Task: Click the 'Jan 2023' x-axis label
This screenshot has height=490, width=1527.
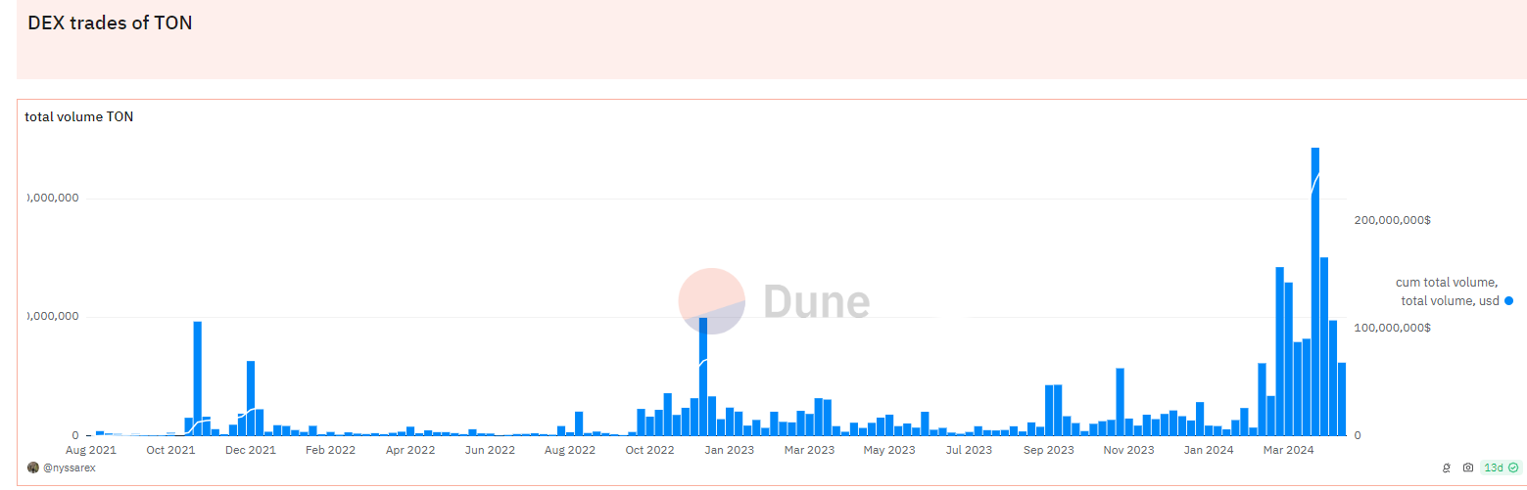Action: click(729, 451)
